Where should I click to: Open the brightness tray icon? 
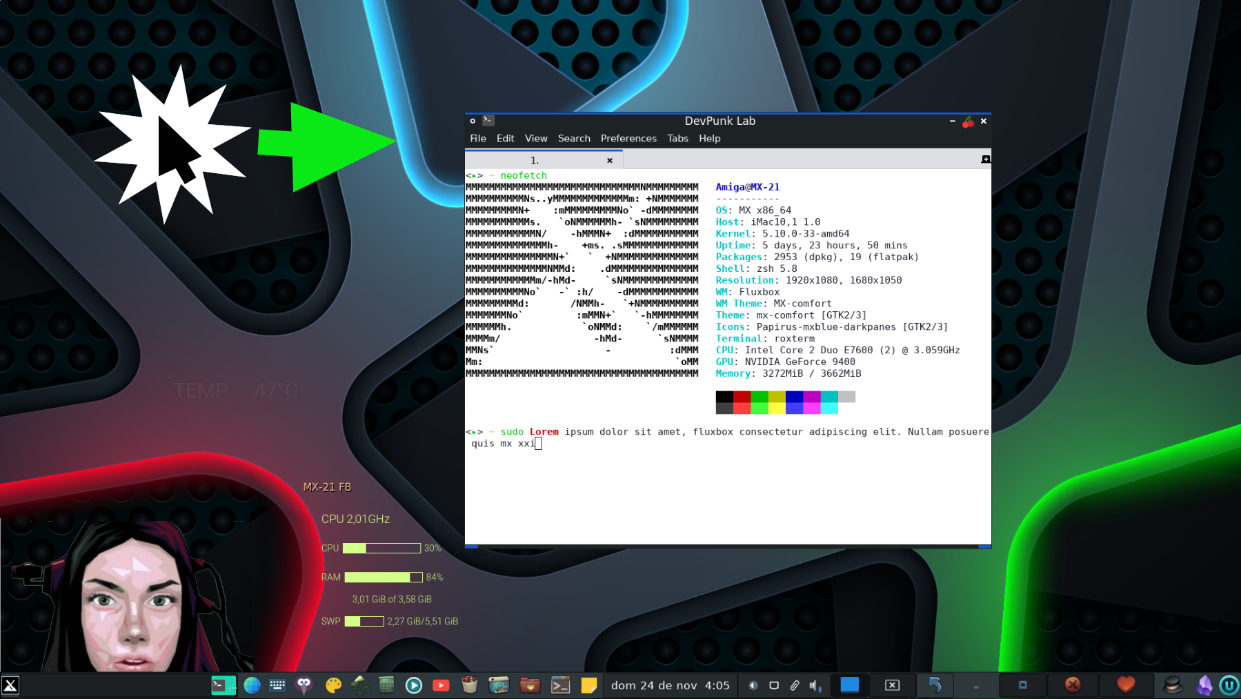[x=753, y=685]
